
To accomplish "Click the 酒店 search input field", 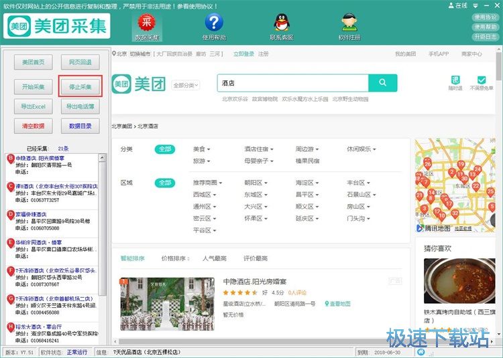I will [x=293, y=83].
